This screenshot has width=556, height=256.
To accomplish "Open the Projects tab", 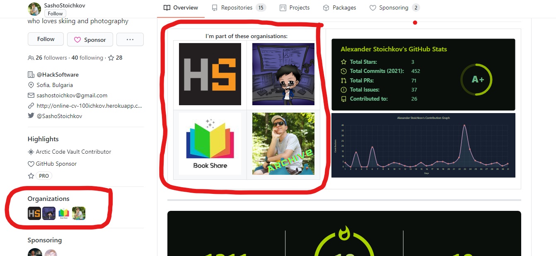I will click(295, 8).
